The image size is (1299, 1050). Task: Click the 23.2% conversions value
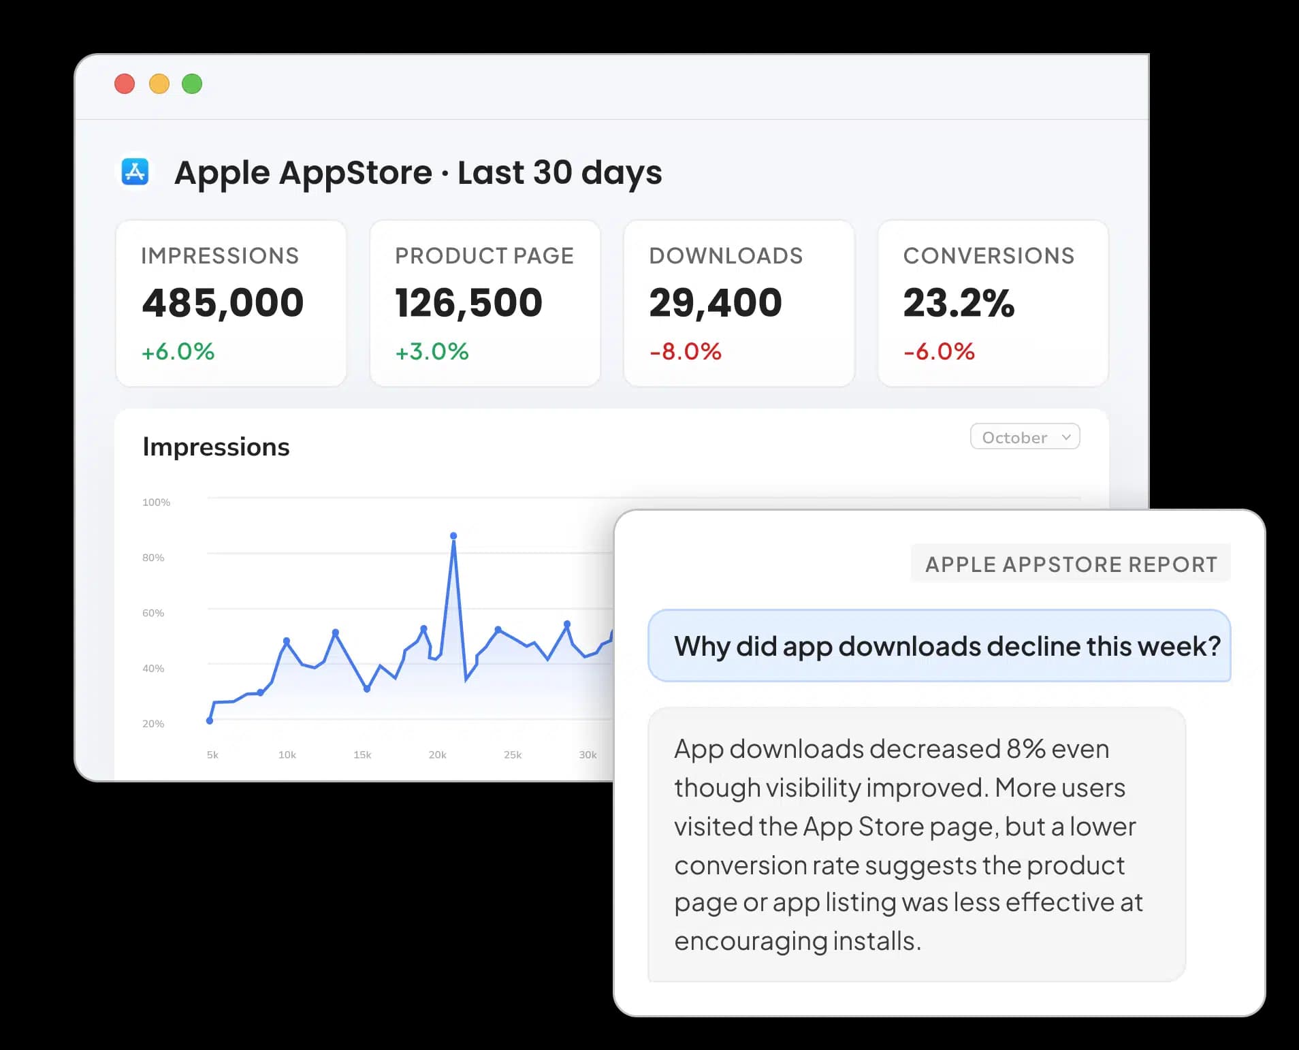[959, 303]
